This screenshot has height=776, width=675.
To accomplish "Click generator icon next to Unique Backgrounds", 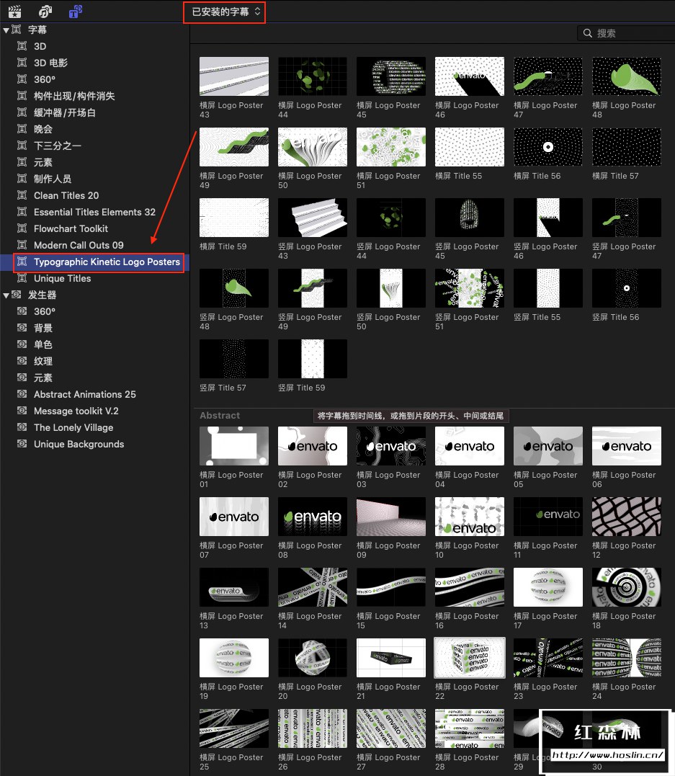I will pyautogui.click(x=22, y=443).
